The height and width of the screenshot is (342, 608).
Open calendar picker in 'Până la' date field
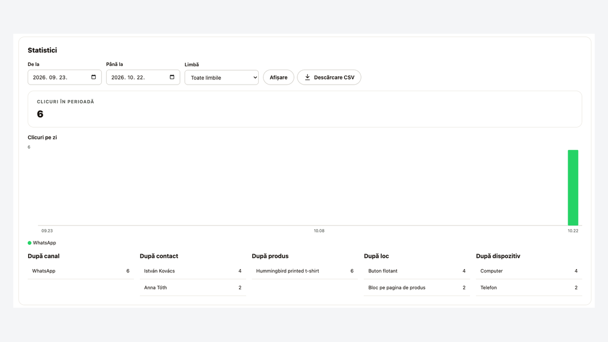[172, 77]
